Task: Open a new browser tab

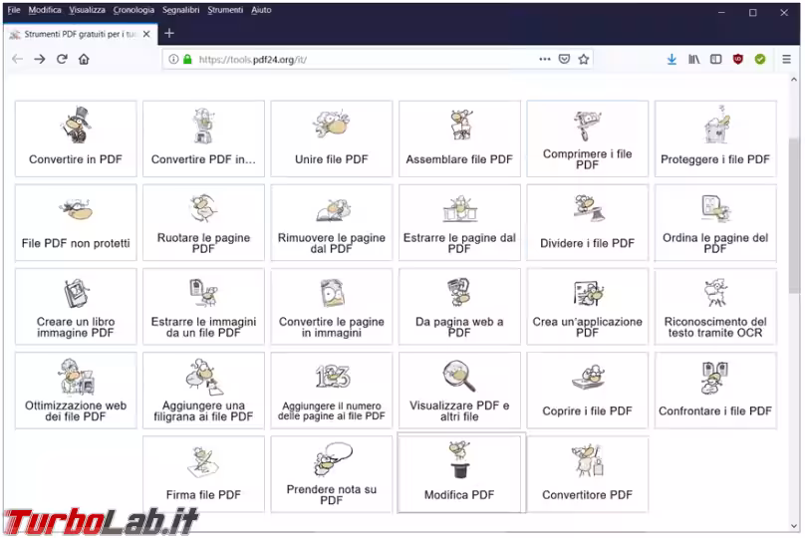Action: [x=169, y=33]
